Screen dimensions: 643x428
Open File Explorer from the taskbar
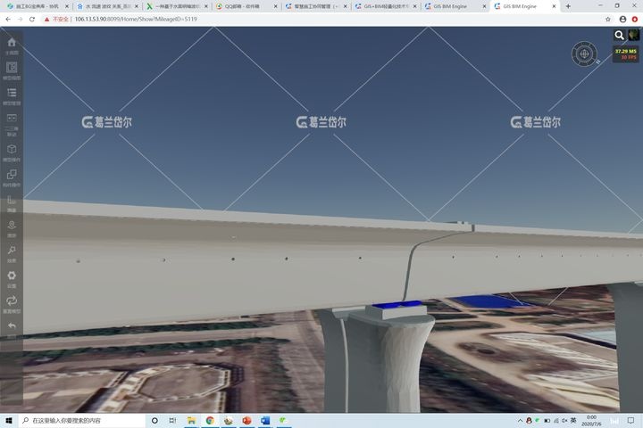coord(191,421)
